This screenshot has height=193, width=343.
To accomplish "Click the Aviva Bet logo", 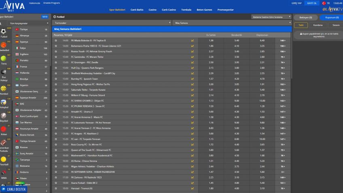I will [x=13, y=6].
